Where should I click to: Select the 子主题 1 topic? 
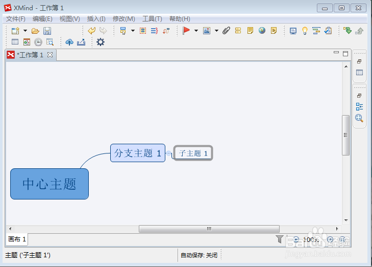tap(193, 153)
